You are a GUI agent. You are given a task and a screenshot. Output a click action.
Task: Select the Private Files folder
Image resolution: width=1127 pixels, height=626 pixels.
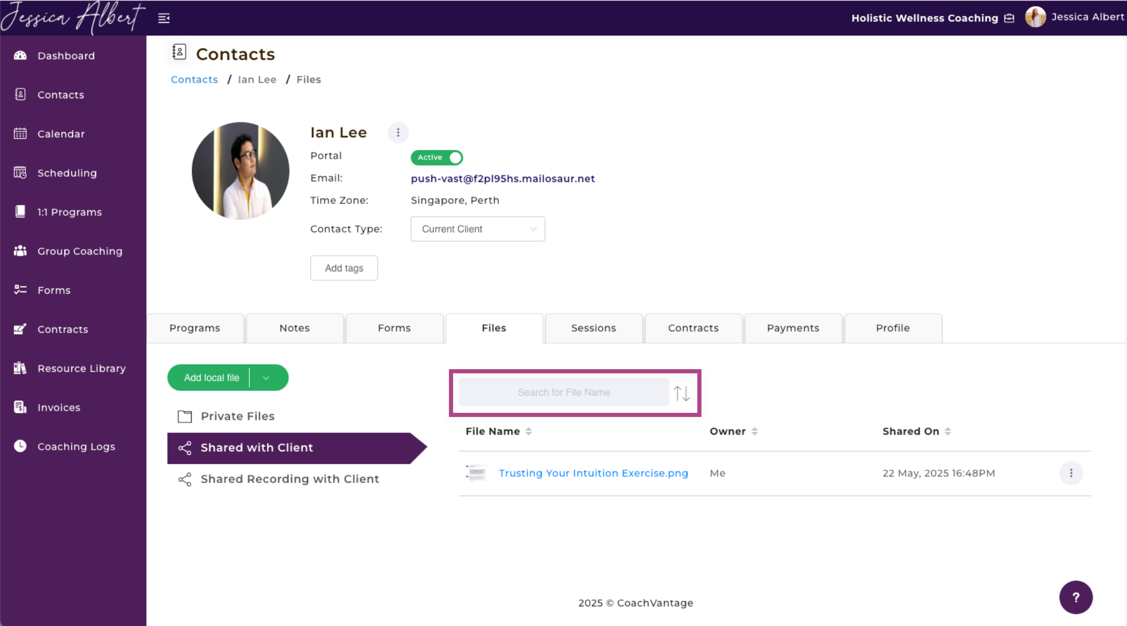[x=227, y=416]
